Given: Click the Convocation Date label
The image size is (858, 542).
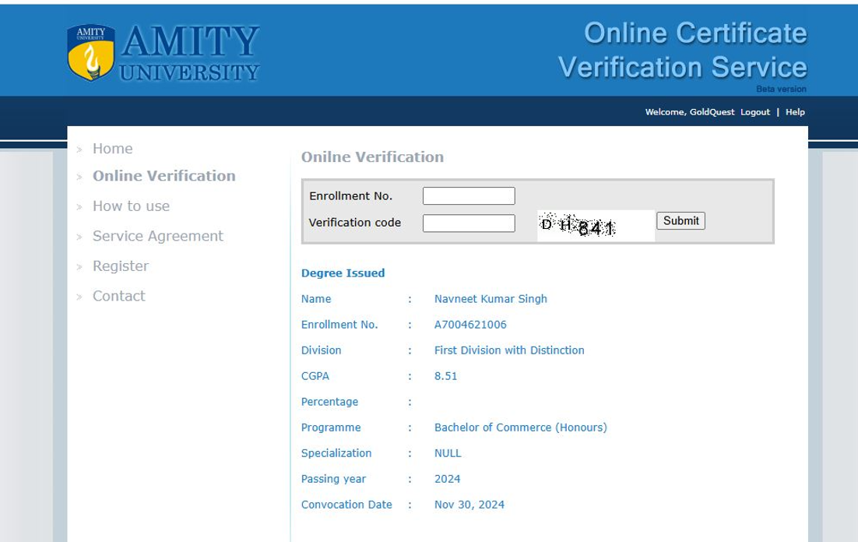Looking at the screenshot, I should [x=346, y=505].
